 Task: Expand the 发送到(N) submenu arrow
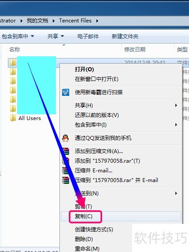[x=176, y=194]
